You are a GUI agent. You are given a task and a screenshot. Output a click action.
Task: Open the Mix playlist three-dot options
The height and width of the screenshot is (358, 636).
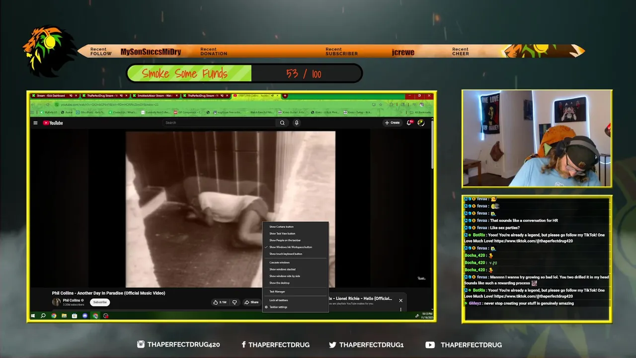click(x=400, y=309)
